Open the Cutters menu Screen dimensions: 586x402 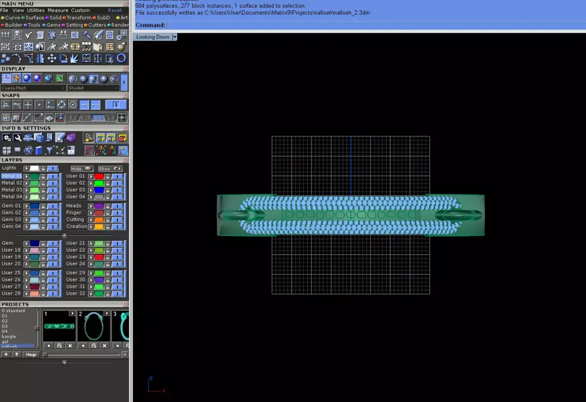(x=97, y=25)
